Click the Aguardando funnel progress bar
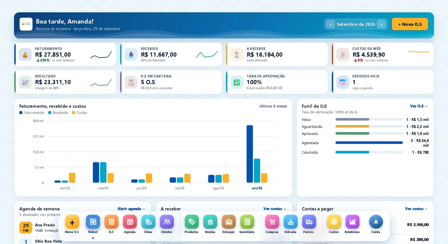 pos(369,127)
